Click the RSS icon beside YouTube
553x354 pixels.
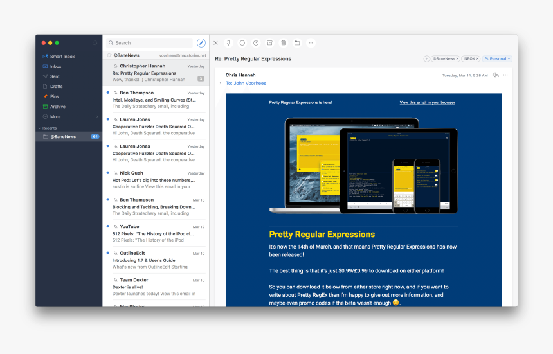point(115,227)
